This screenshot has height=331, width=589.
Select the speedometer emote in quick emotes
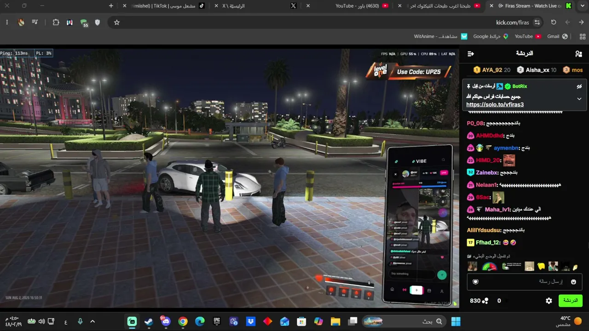pos(490,267)
